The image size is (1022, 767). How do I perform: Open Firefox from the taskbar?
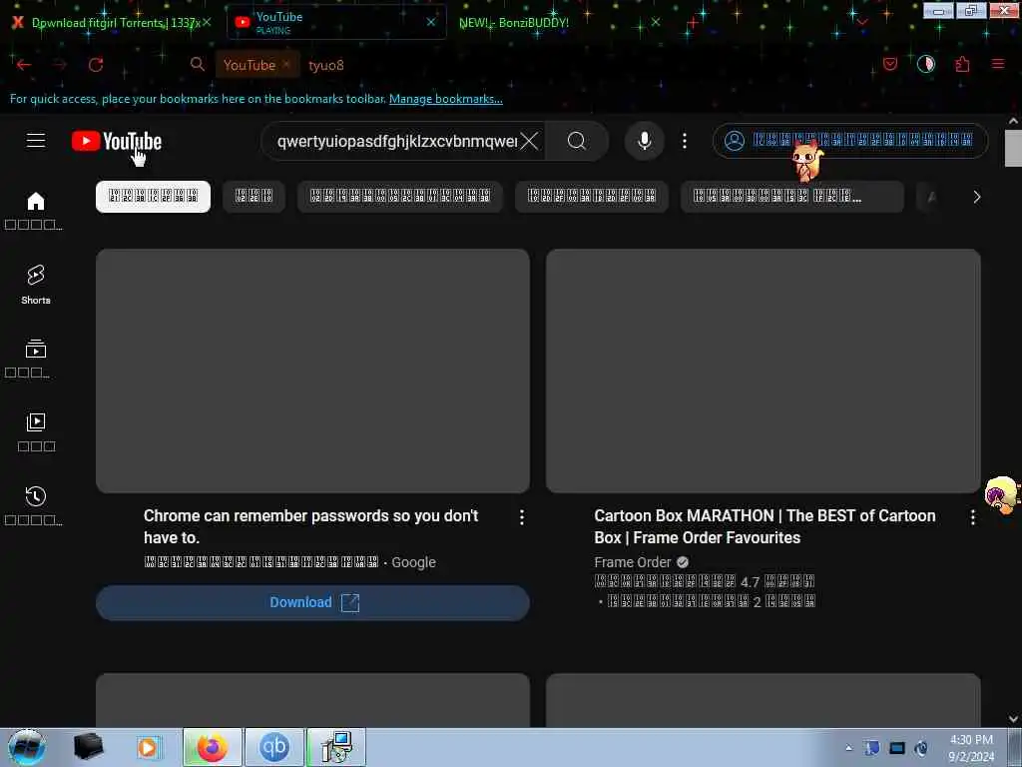213,747
